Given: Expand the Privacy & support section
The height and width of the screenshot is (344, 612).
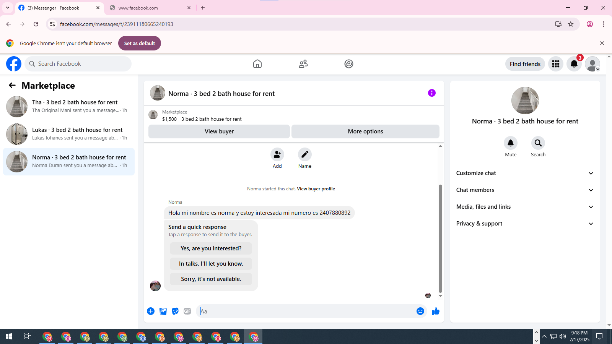Looking at the screenshot, I should 525,224.
